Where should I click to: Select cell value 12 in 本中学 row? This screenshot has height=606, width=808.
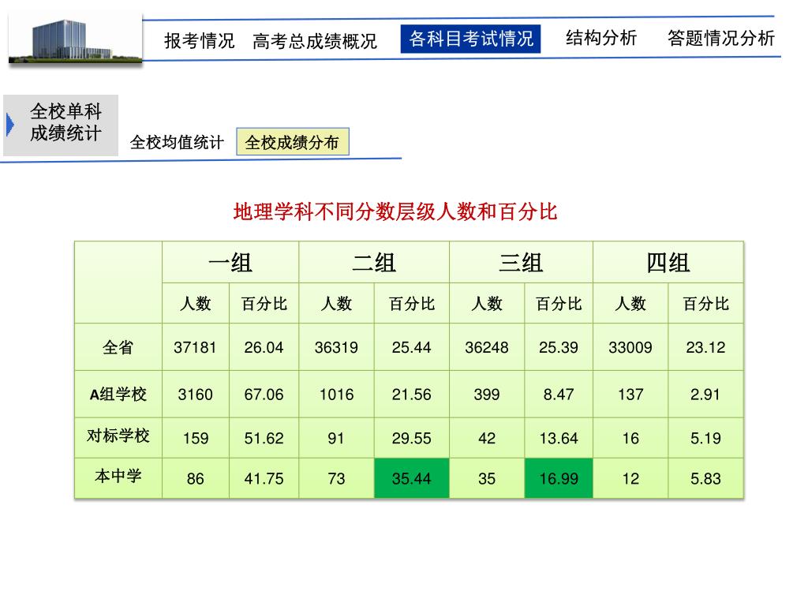[x=630, y=479]
